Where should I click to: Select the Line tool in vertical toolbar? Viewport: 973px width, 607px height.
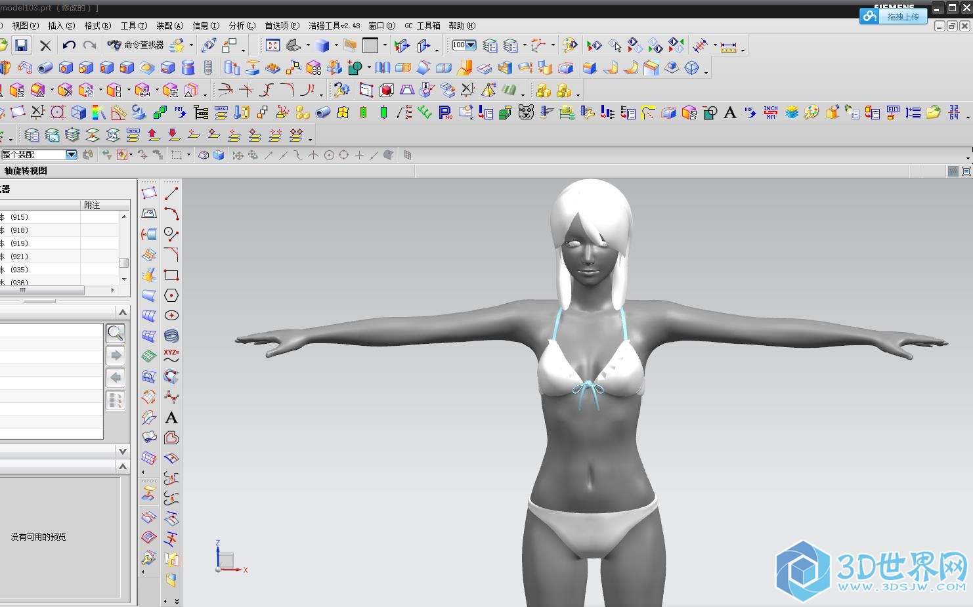[171, 194]
